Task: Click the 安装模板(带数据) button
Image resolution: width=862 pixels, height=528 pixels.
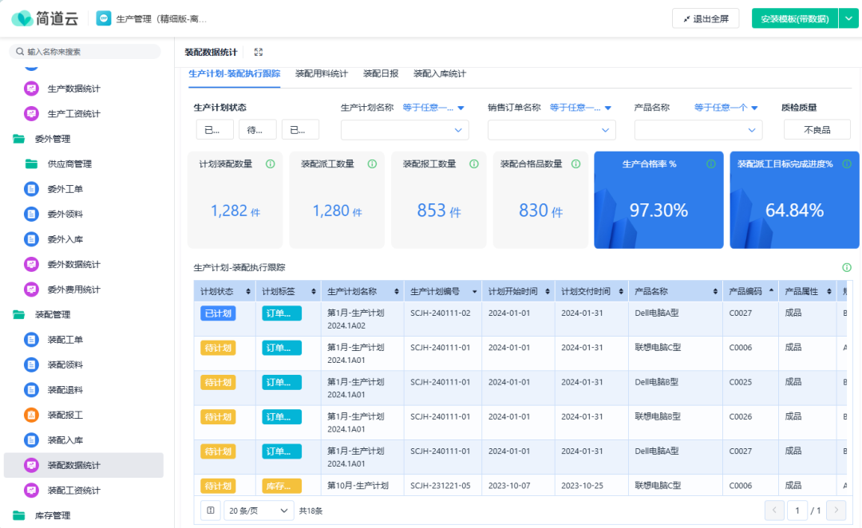Action: [x=794, y=18]
